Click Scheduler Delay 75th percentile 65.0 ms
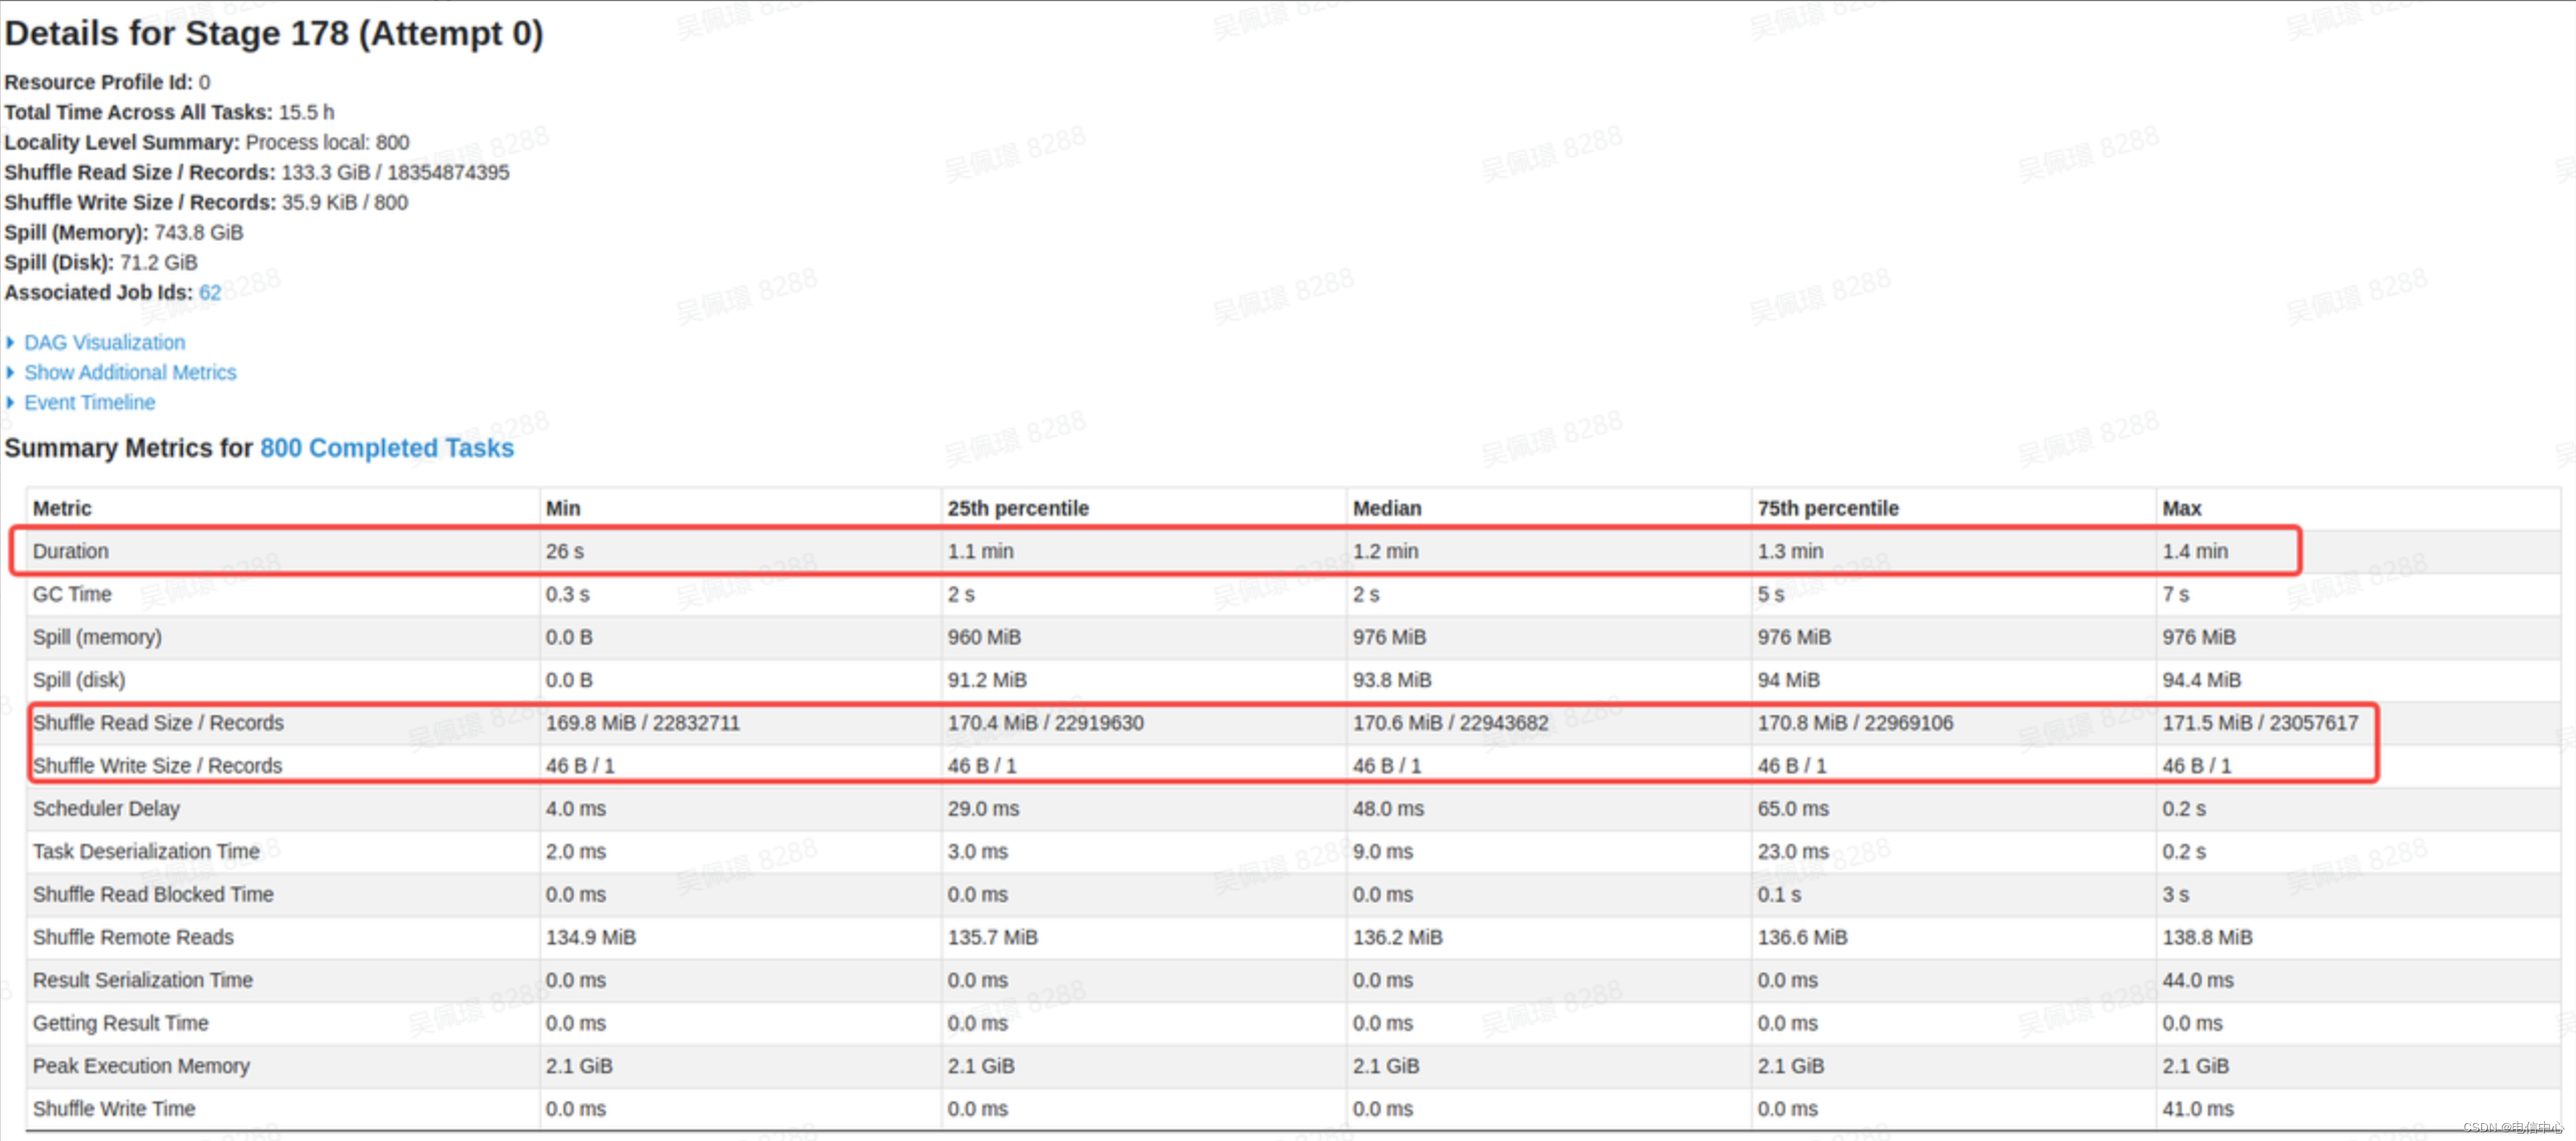 click(x=1793, y=809)
